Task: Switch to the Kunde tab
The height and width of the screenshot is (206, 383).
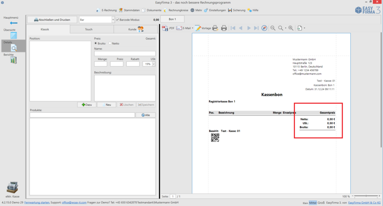Action: tap(135, 29)
